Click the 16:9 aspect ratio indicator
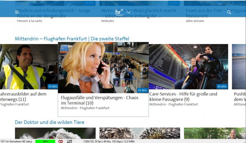Viewport: 246px width, 143px height. pyautogui.click(x=69, y=141)
